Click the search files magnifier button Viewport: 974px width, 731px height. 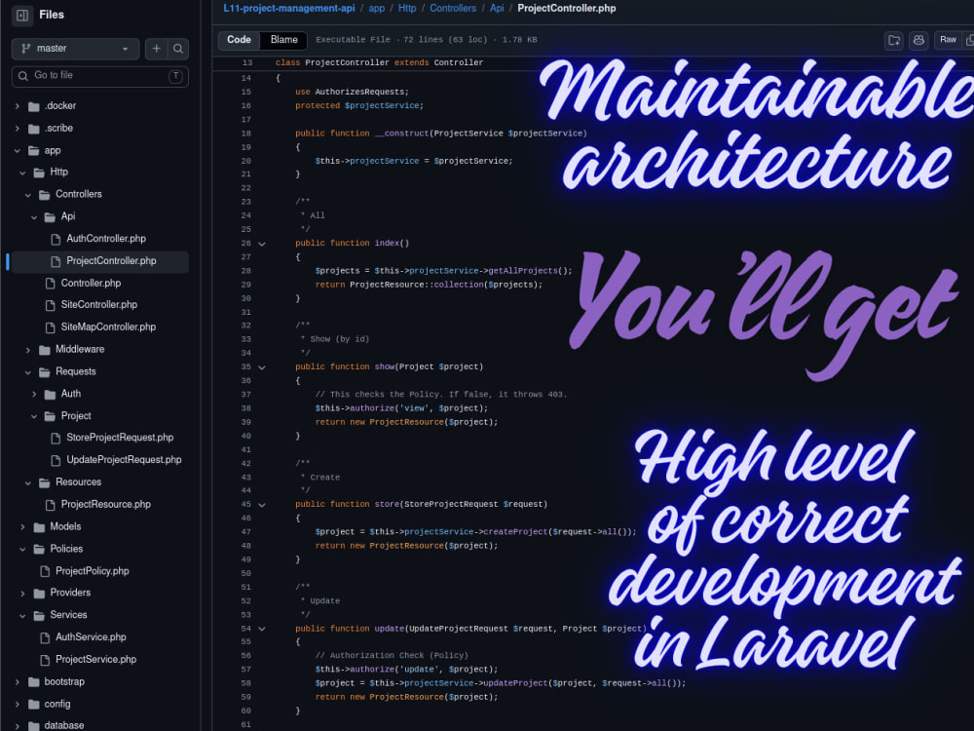[177, 49]
